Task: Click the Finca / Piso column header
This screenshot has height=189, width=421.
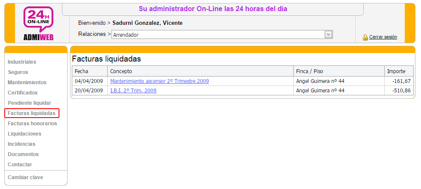Action: pyautogui.click(x=339, y=71)
